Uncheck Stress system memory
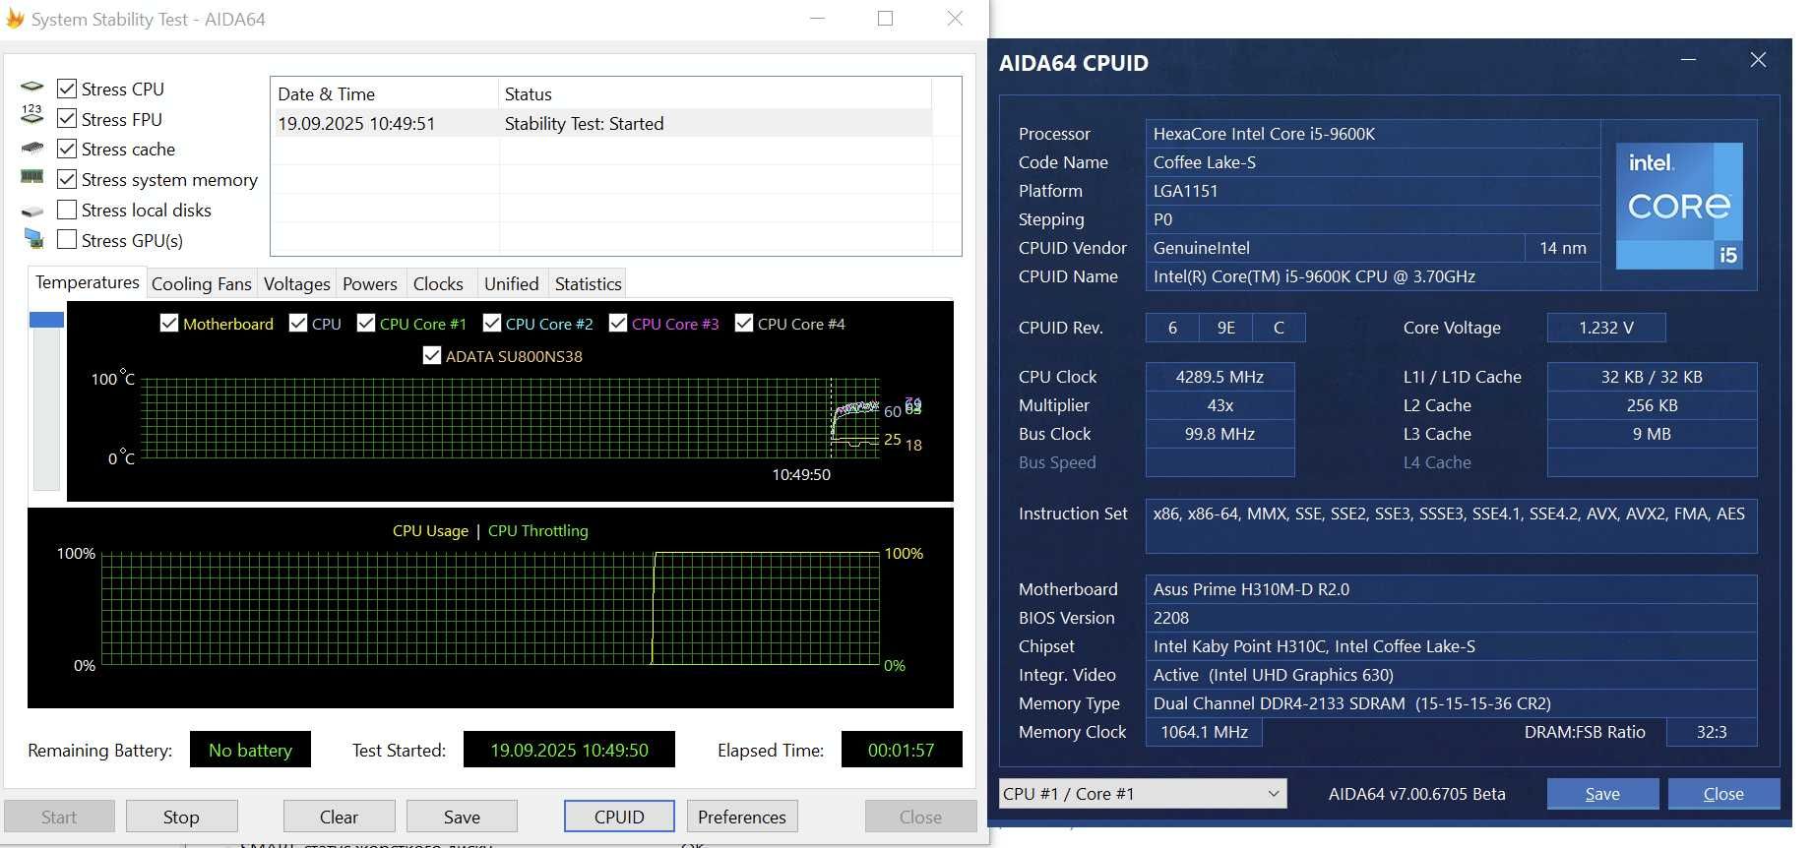1814x848 pixels. pos(67,179)
